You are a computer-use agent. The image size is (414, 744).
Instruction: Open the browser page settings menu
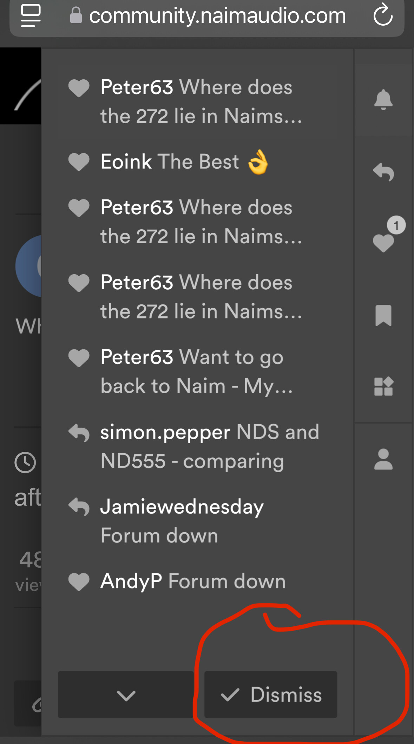[31, 15]
